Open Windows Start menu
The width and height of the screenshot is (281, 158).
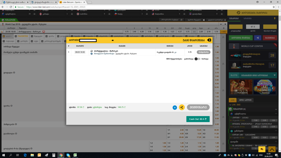click(x=3, y=155)
